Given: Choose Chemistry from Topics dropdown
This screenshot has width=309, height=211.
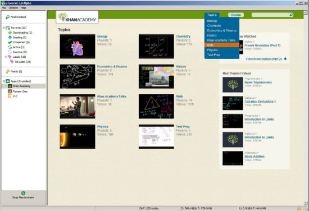Looking at the screenshot, I should (x=214, y=26).
